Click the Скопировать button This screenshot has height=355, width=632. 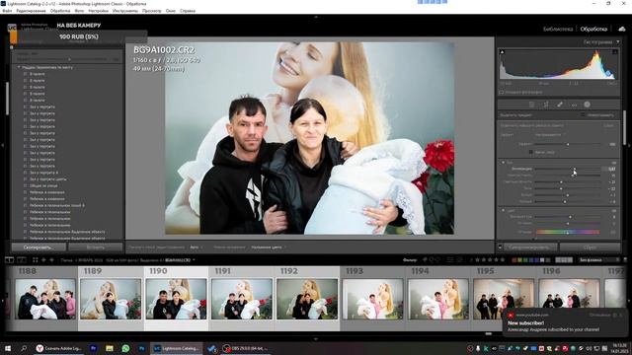(x=38, y=248)
